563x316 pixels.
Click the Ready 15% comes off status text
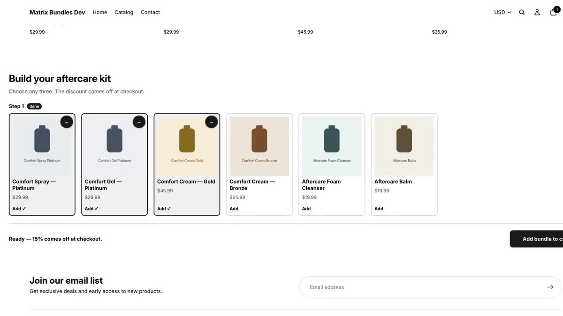click(55, 239)
